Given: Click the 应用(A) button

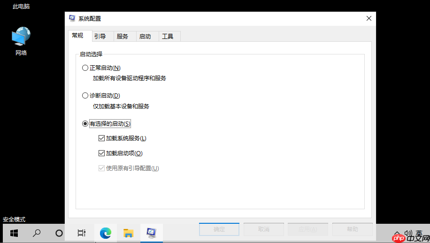Looking at the screenshot, I should [307, 229].
